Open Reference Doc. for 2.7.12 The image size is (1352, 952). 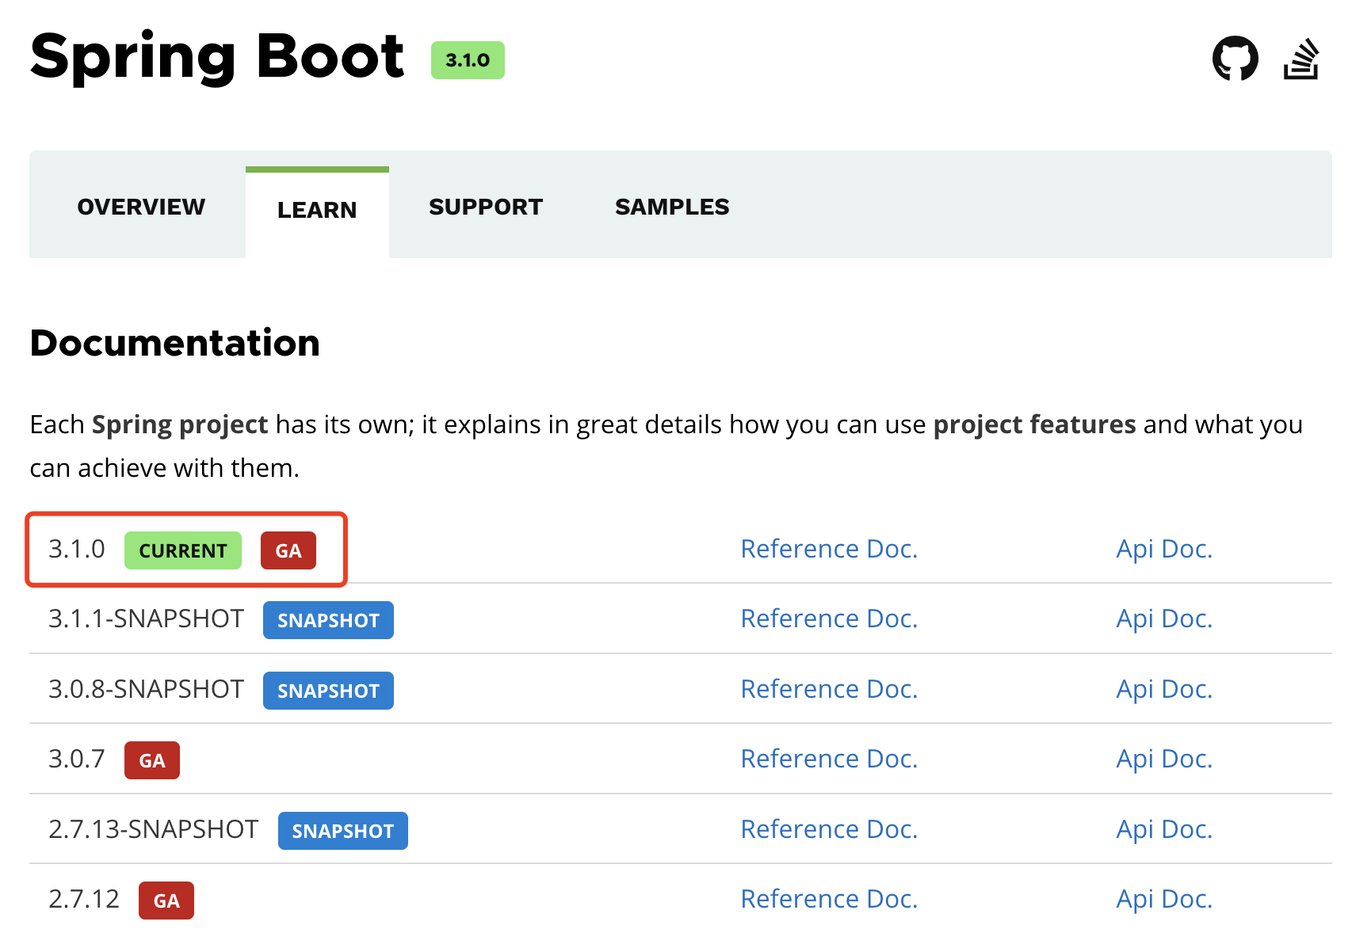click(x=829, y=899)
